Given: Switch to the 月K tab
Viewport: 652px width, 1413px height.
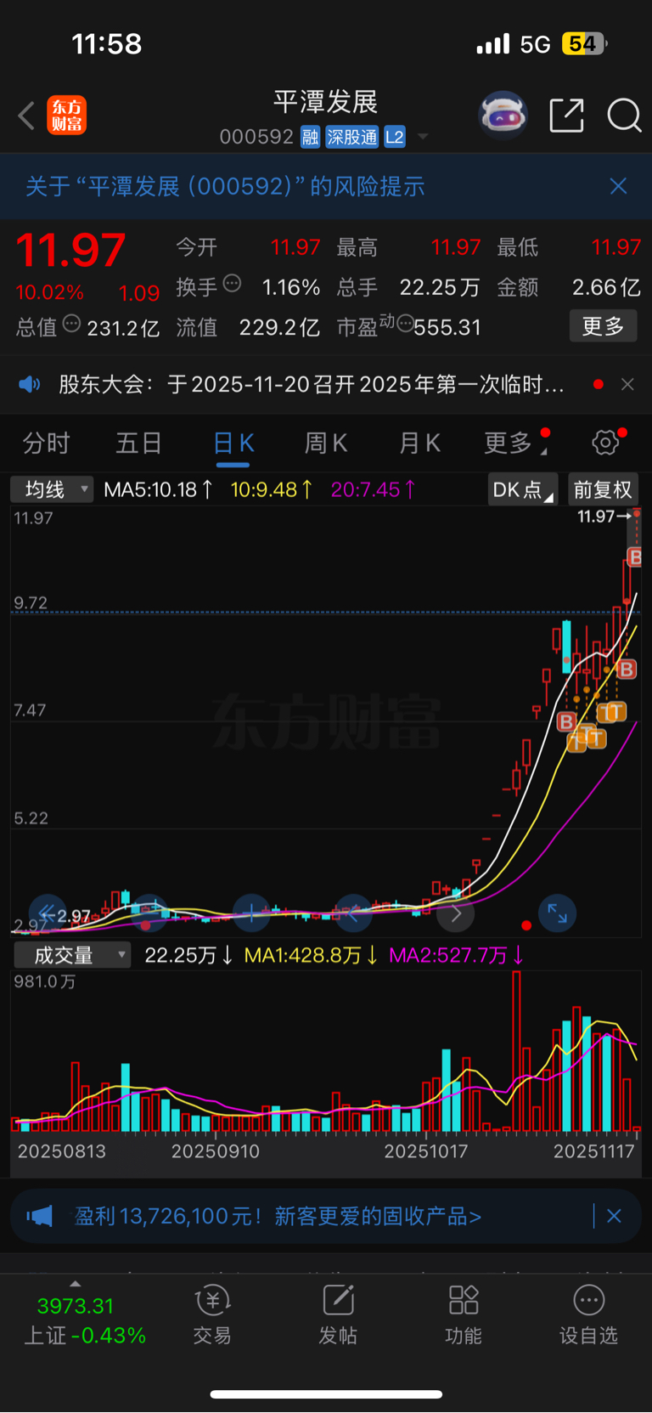Looking at the screenshot, I should click(419, 443).
